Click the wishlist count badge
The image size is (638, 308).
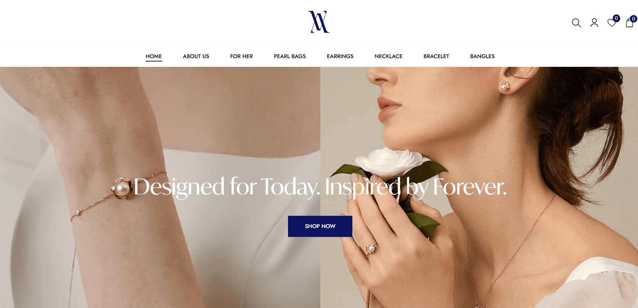pos(616,18)
